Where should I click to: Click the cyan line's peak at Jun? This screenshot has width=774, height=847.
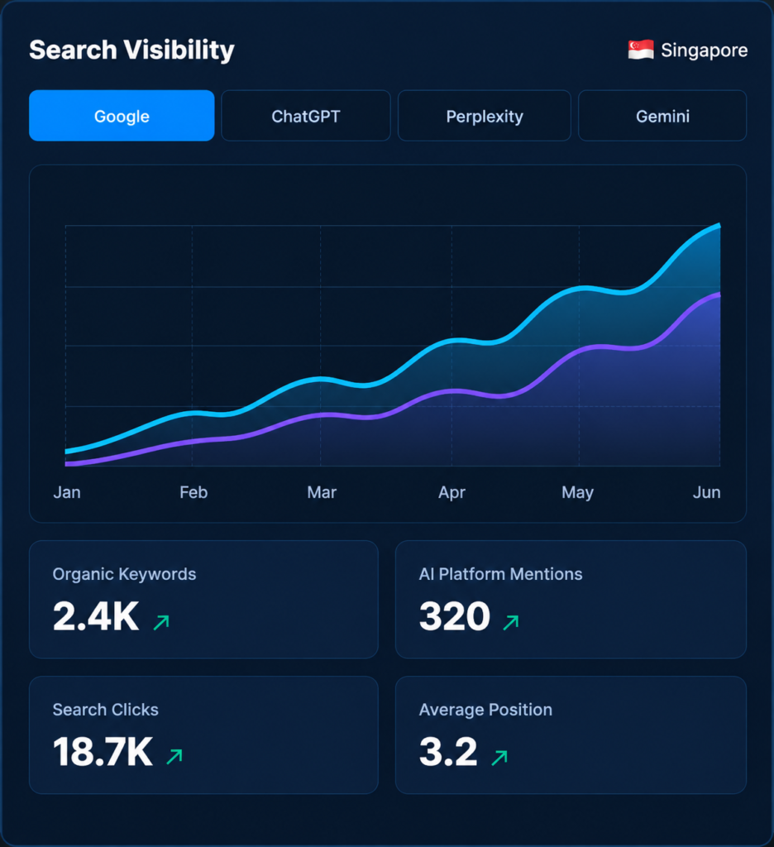(719, 226)
